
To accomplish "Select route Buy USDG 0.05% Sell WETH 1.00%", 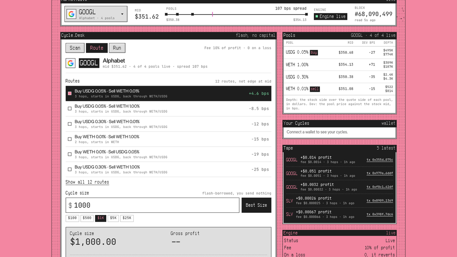I will tap(168, 109).
